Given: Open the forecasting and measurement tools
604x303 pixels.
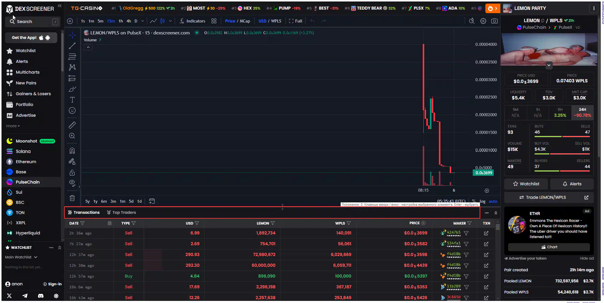Looking at the screenshot, I should pyautogui.click(x=72, y=78).
